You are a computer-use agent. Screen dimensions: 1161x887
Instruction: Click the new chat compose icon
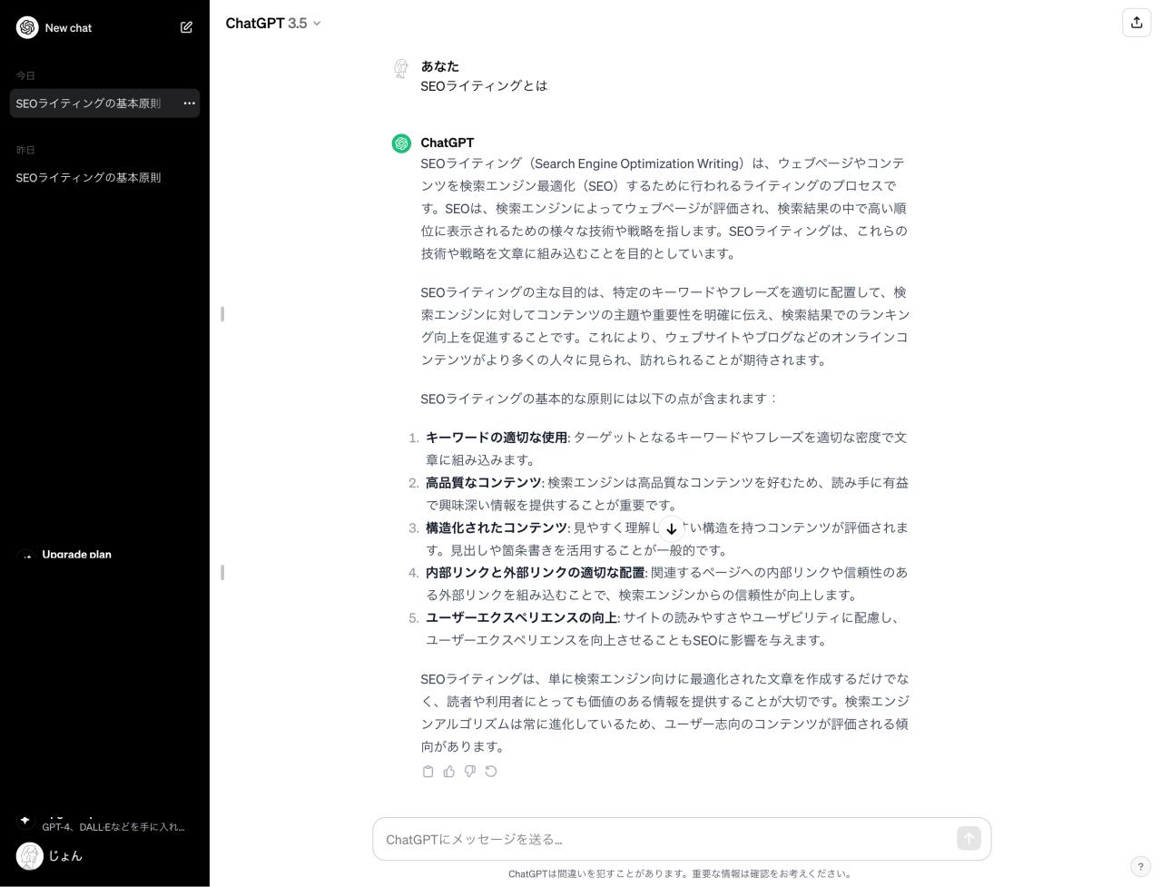[x=186, y=27]
